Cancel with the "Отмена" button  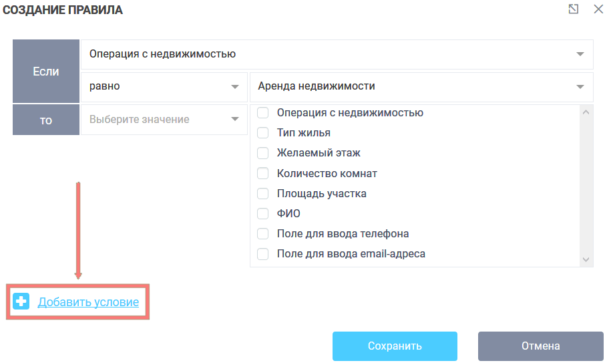coord(540,346)
